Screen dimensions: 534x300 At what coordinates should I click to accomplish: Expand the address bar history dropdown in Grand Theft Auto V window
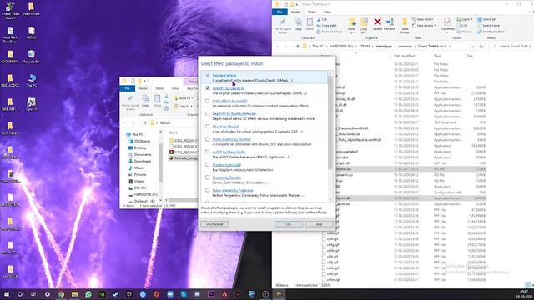click(473, 47)
